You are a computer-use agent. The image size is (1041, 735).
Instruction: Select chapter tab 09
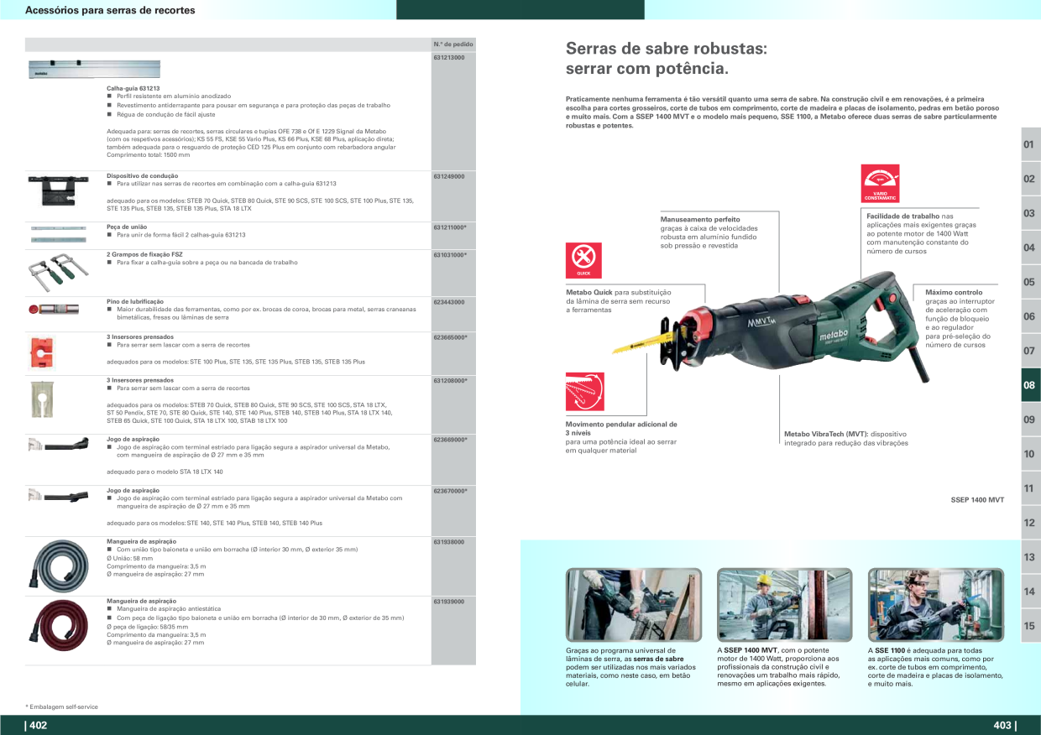1030,420
